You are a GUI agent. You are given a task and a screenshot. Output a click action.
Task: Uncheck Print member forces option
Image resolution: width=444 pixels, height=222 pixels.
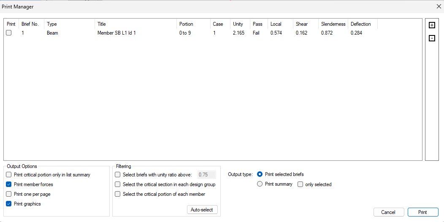point(9,184)
